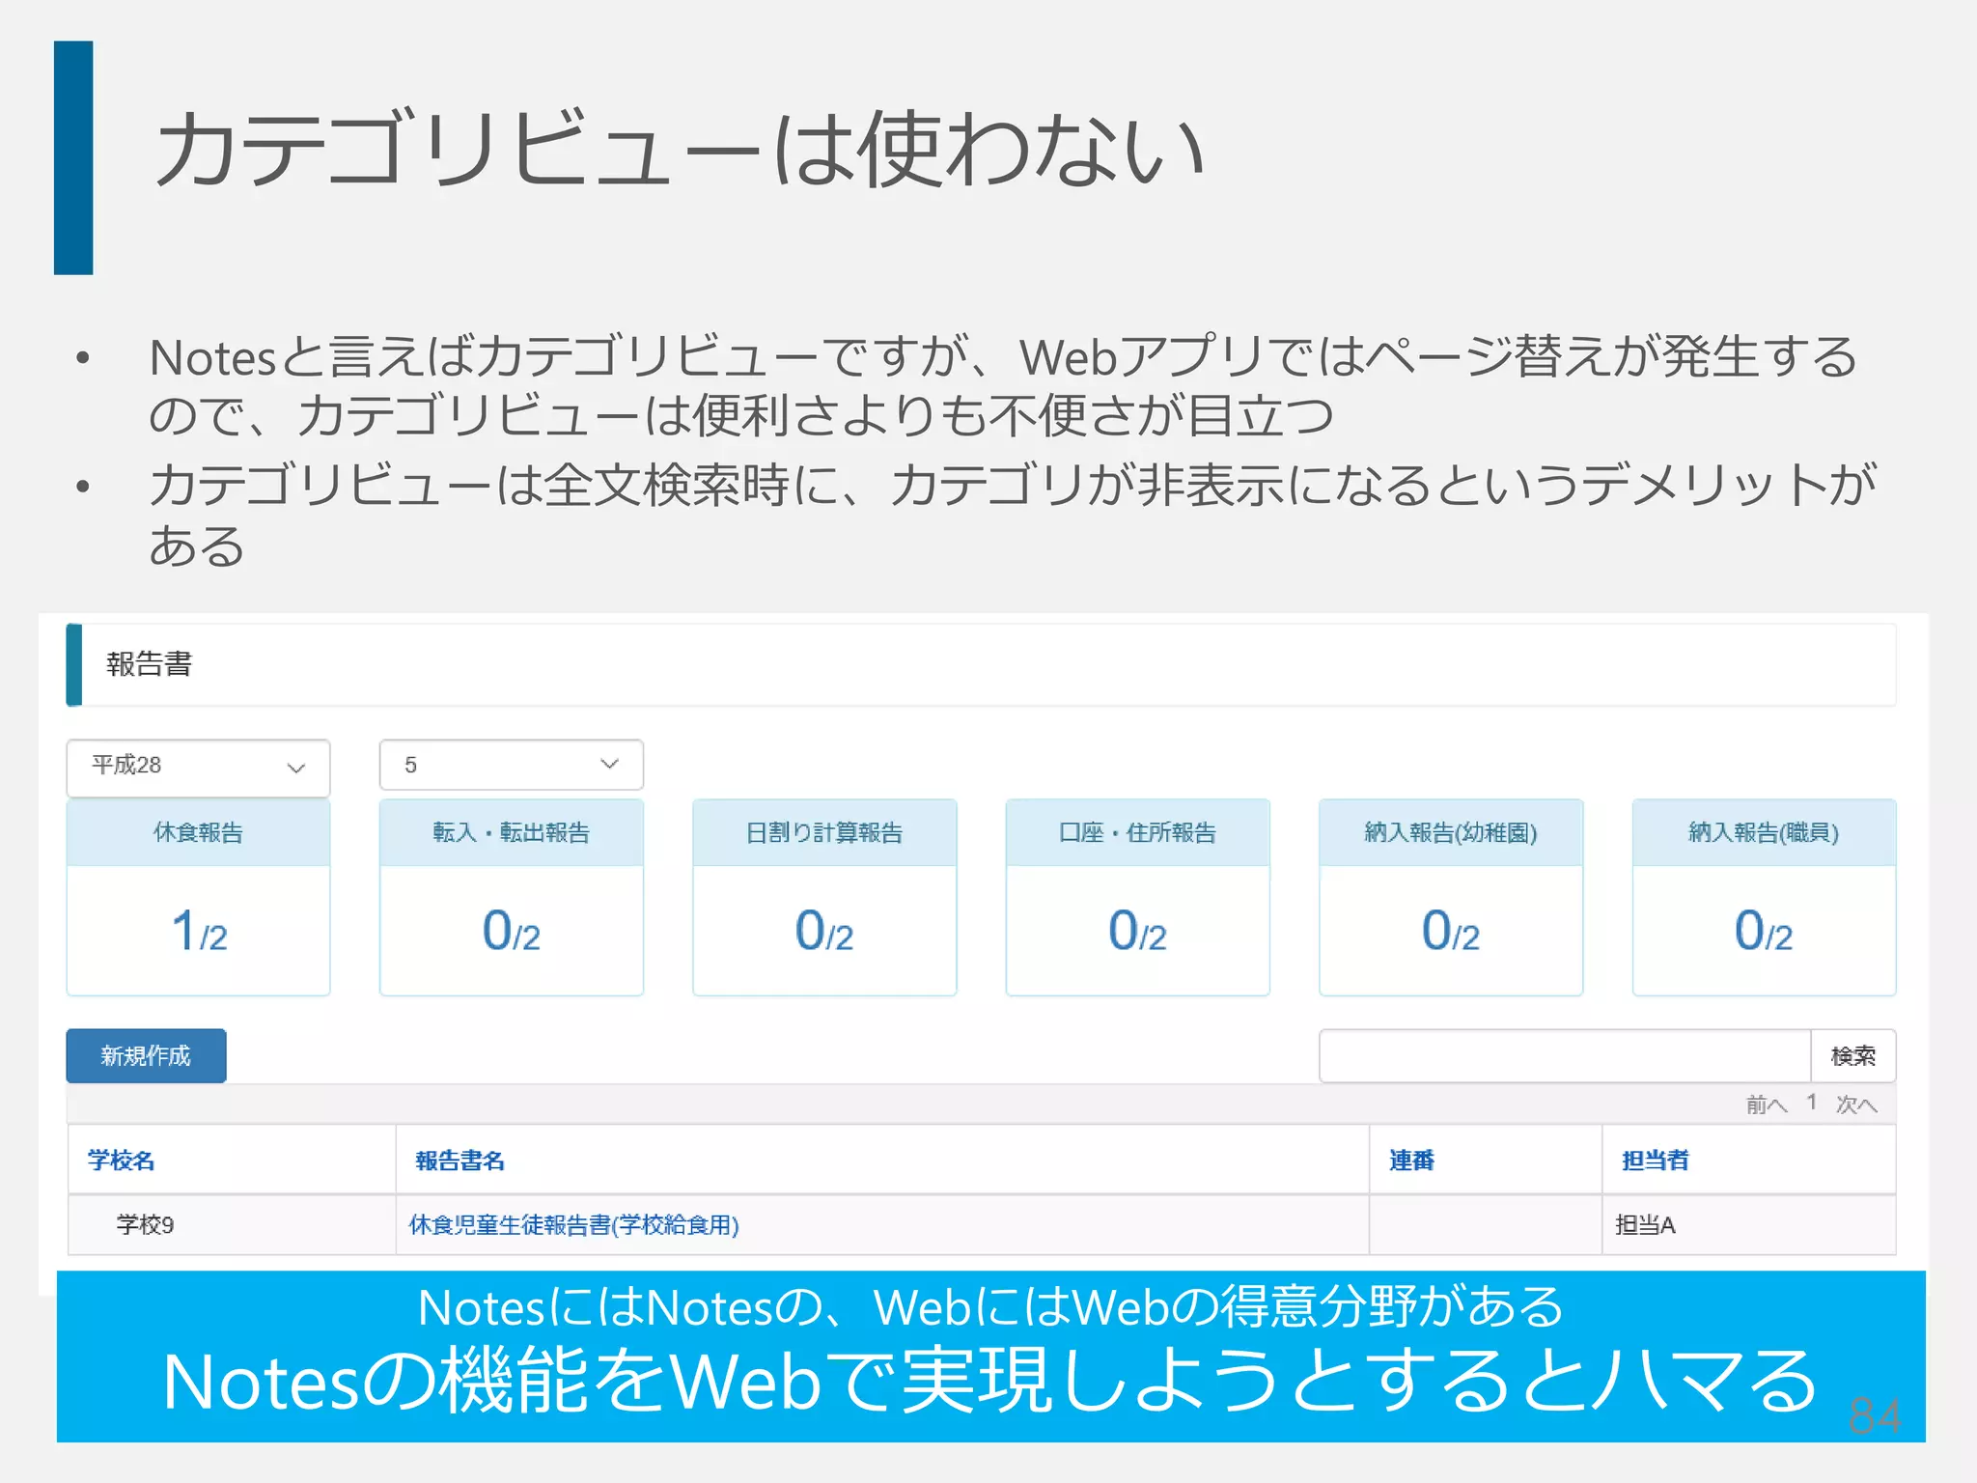Select the 口座・住所報告 card
Viewport: 1977px width, 1483px height.
(1137, 897)
